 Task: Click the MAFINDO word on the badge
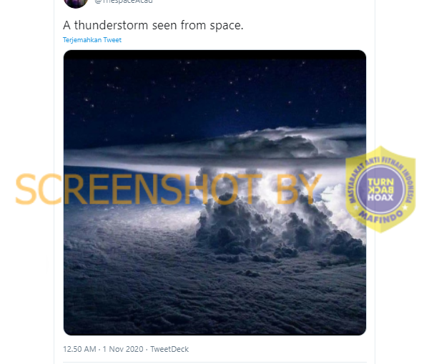coord(380,217)
